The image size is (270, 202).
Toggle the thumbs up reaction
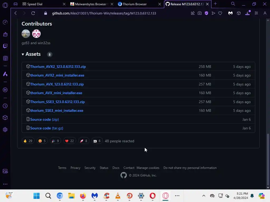click(28, 141)
